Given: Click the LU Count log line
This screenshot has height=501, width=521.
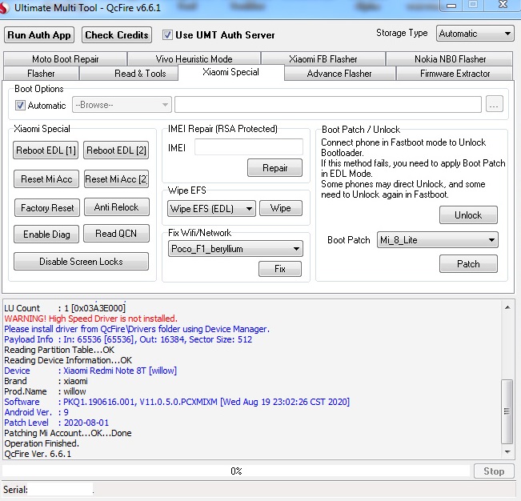Looking at the screenshot, I should point(65,308).
